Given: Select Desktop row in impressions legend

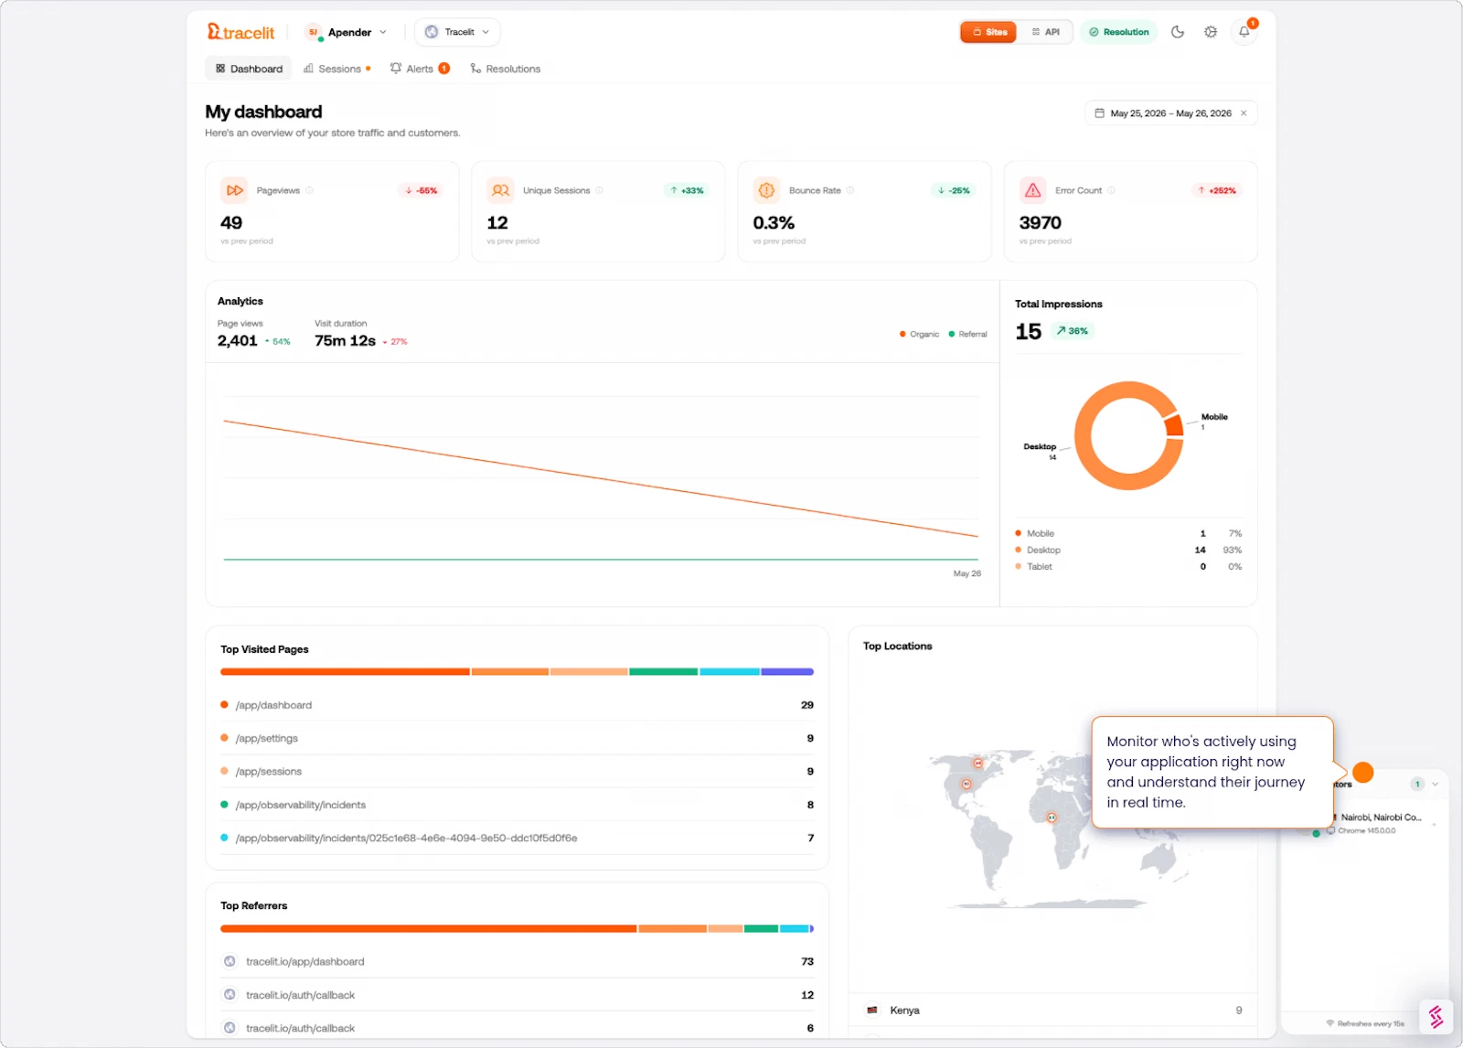Looking at the screenshot, I should tap(1128, 550).
